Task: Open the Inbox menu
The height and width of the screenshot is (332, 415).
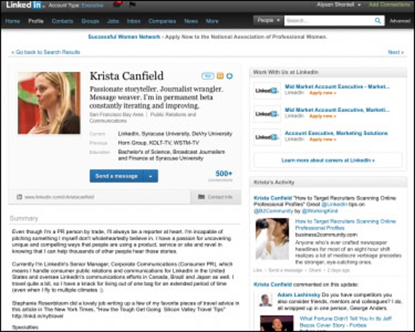Action: (x=133, y=21)
